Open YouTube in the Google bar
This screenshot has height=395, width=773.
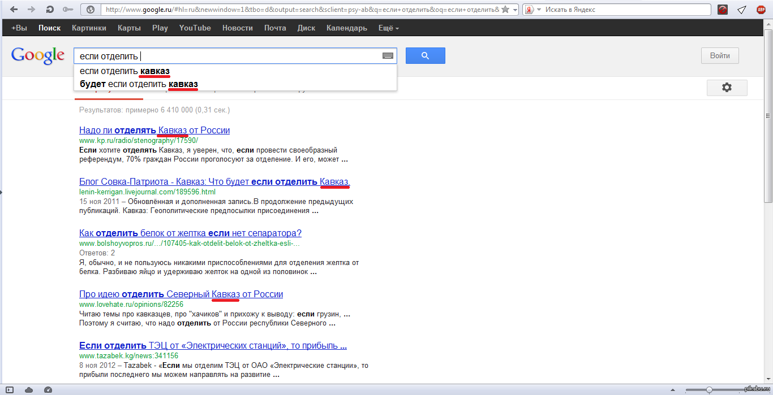(195, 28)
